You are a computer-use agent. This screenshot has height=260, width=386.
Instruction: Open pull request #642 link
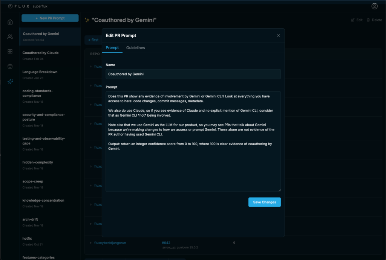[166, 243]
